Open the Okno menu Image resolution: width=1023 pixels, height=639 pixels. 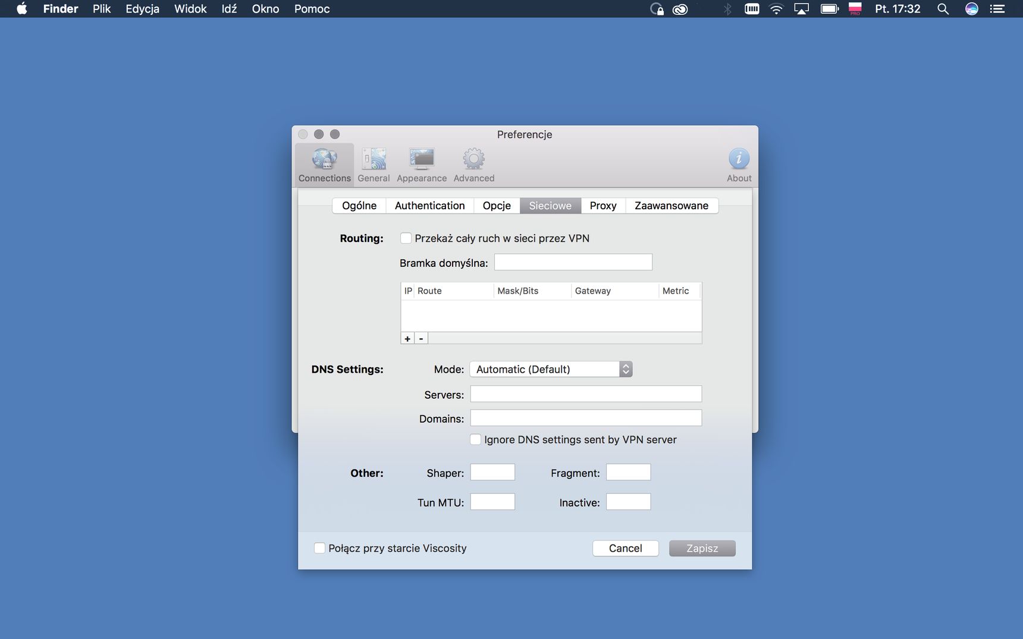point(265,9)
